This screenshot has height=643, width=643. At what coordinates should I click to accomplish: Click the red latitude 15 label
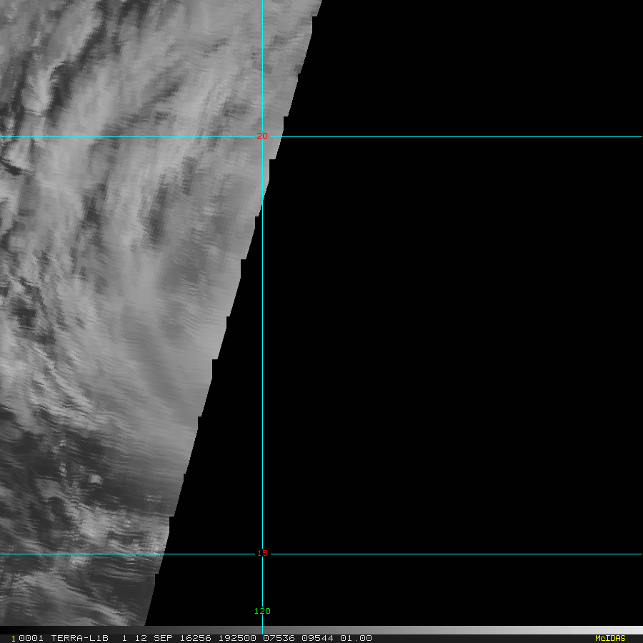[262, 552]
